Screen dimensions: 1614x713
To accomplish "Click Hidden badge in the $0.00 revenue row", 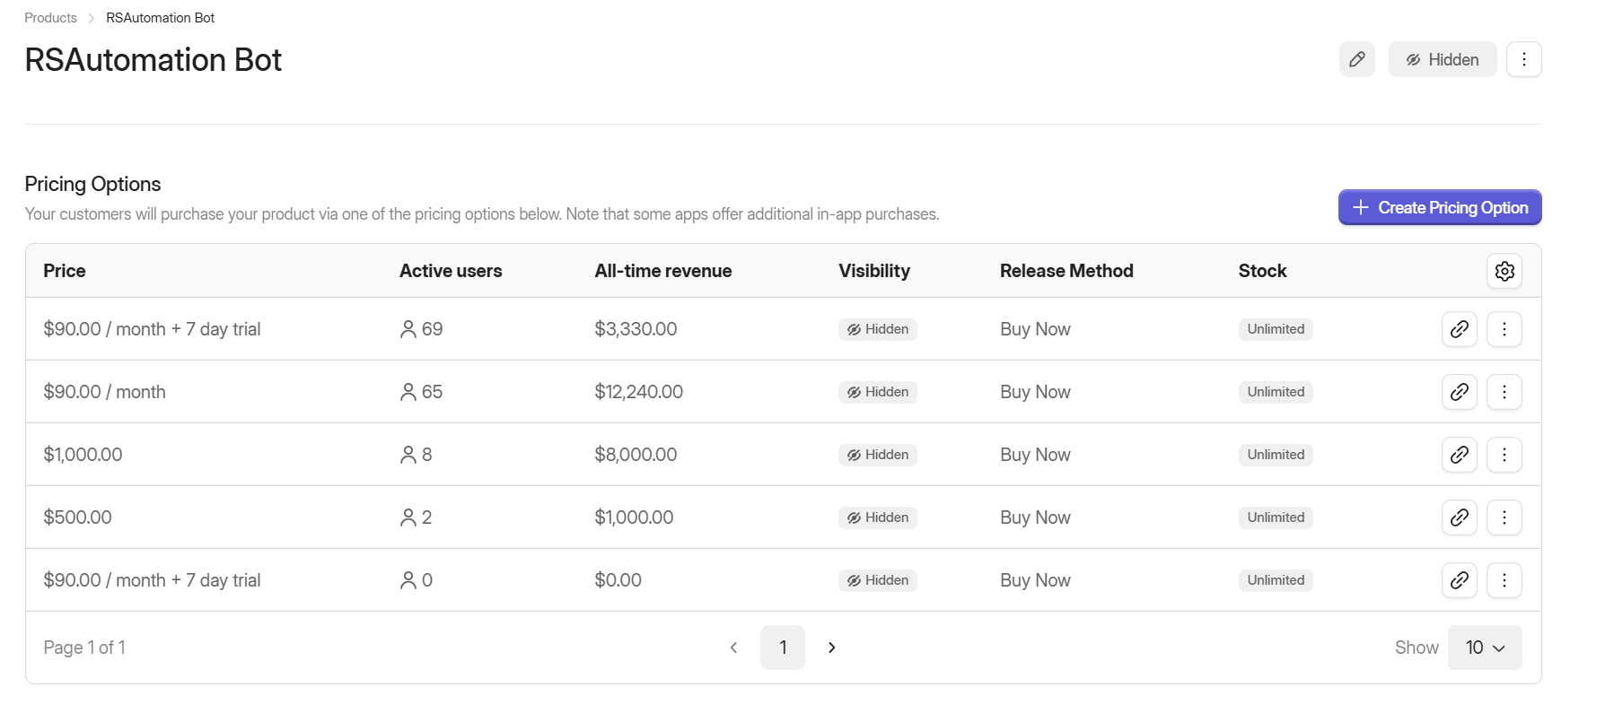I will point(877,580).
